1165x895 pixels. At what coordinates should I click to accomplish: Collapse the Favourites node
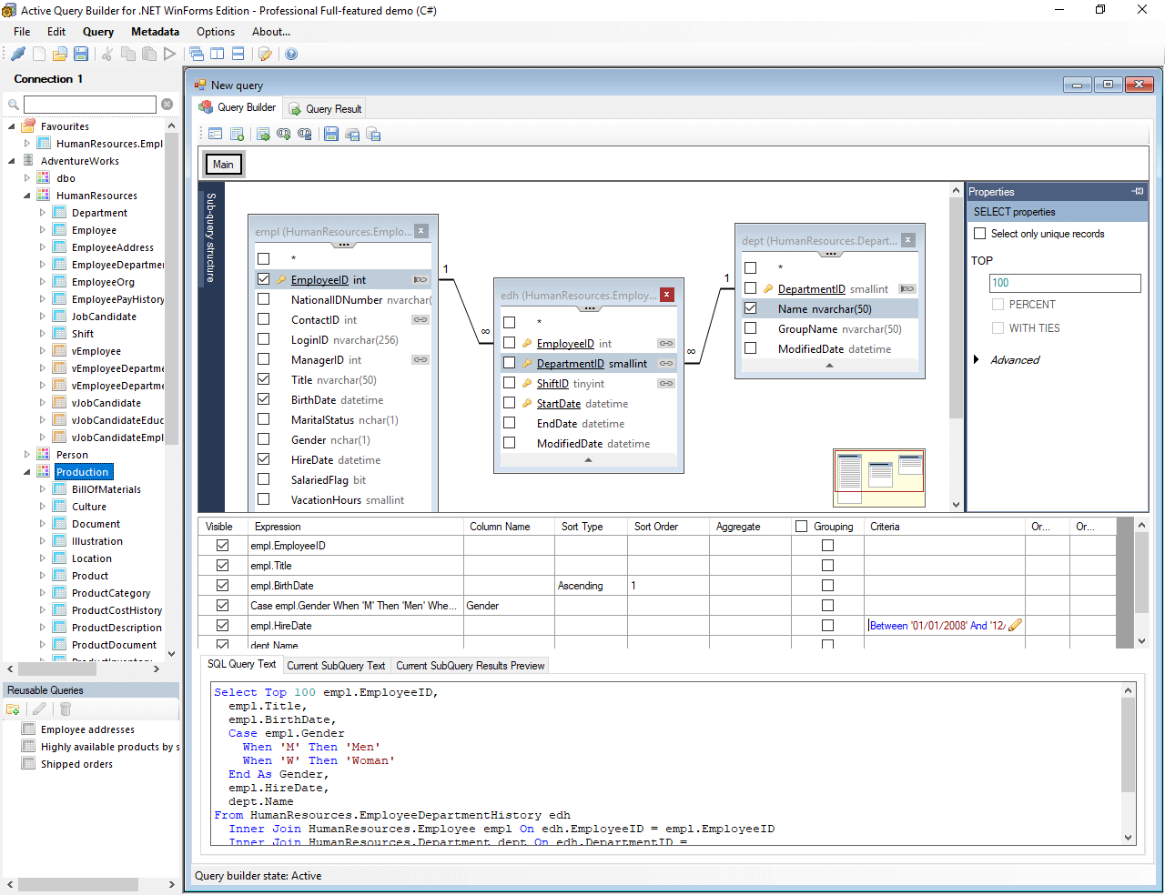[x=12, y=126]
